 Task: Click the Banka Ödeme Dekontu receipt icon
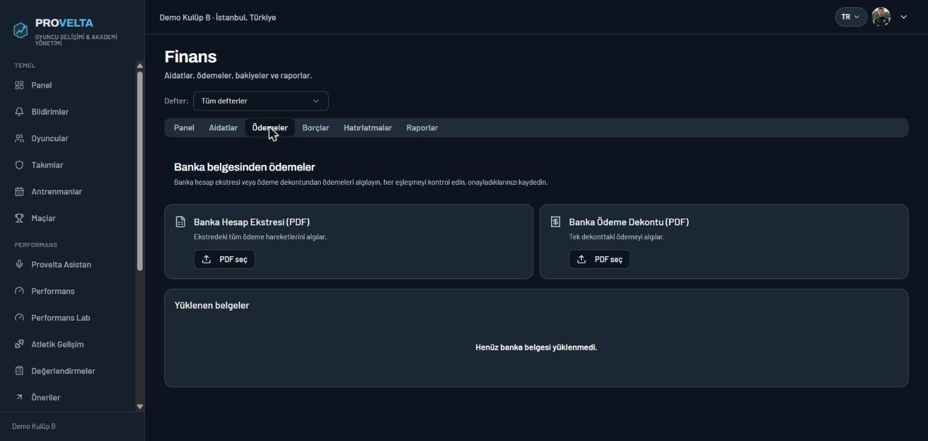(x=556, y=222)
